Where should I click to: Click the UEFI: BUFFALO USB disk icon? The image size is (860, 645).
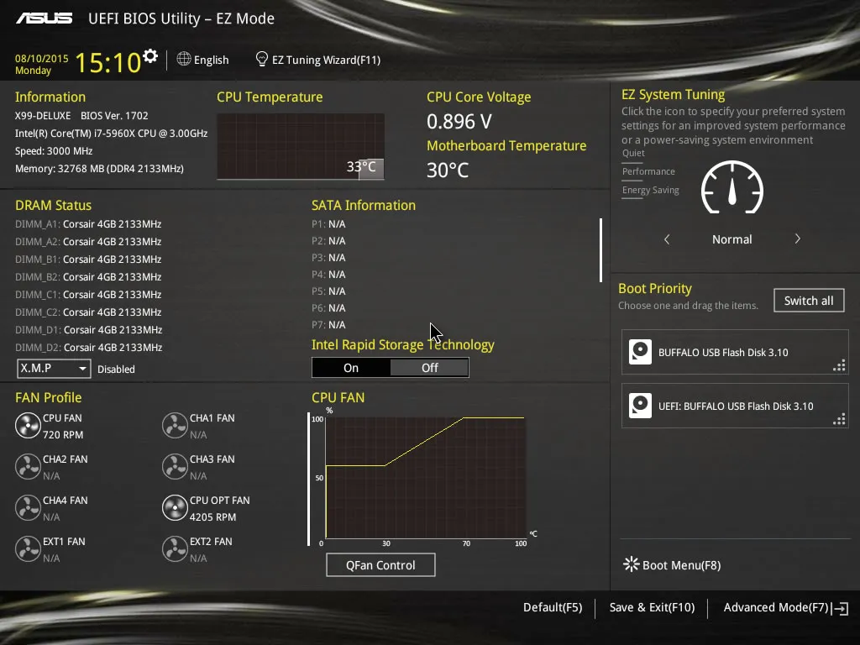pyautogui.click(x=640, y=406)
